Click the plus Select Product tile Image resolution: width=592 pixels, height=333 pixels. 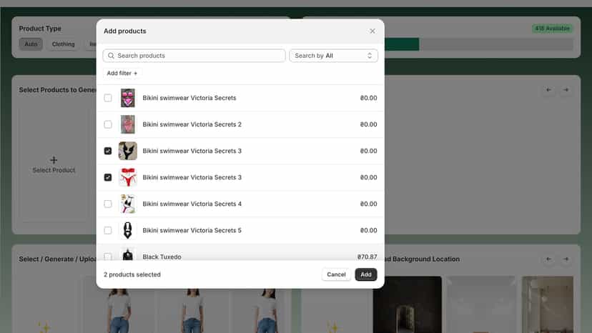(54, 164)
